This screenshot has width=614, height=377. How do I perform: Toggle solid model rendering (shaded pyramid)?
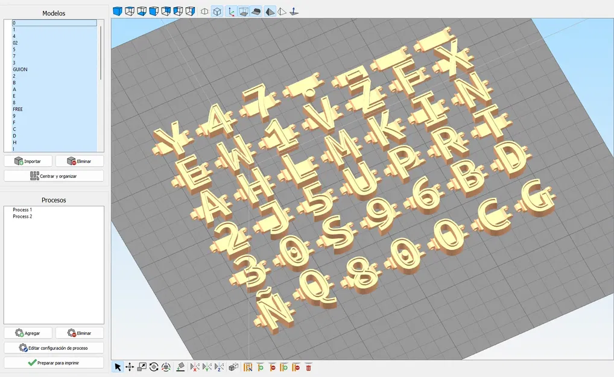(270, 11)
